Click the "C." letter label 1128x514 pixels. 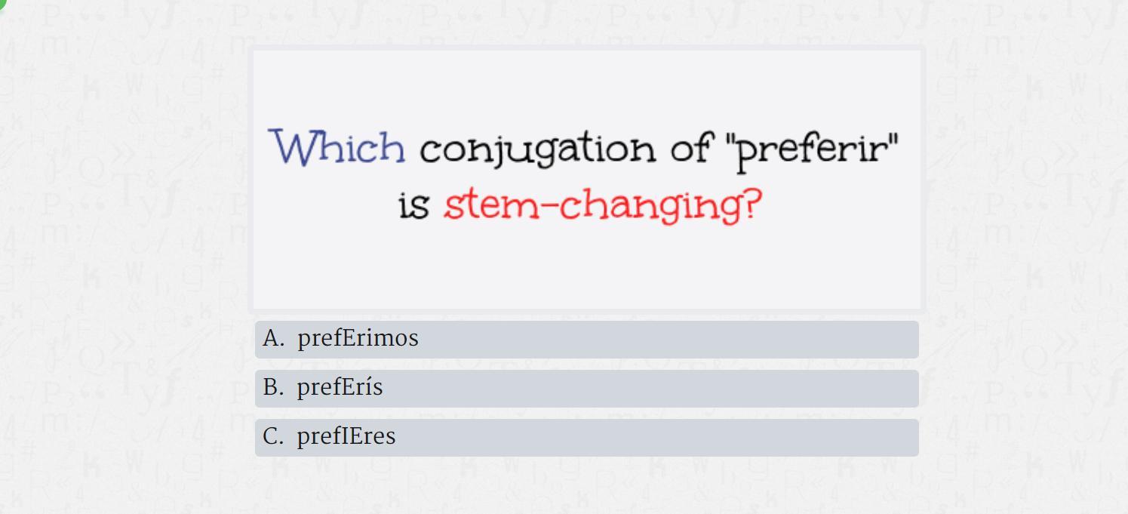point(273,437)
